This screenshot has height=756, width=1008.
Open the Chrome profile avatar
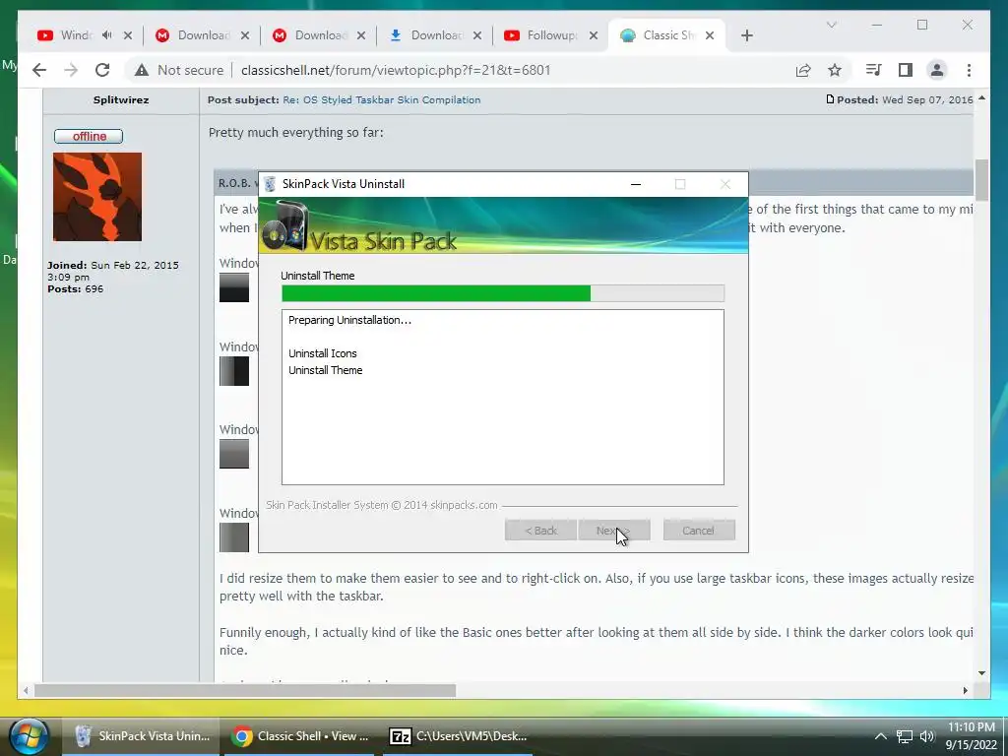(x=937, y=70)
